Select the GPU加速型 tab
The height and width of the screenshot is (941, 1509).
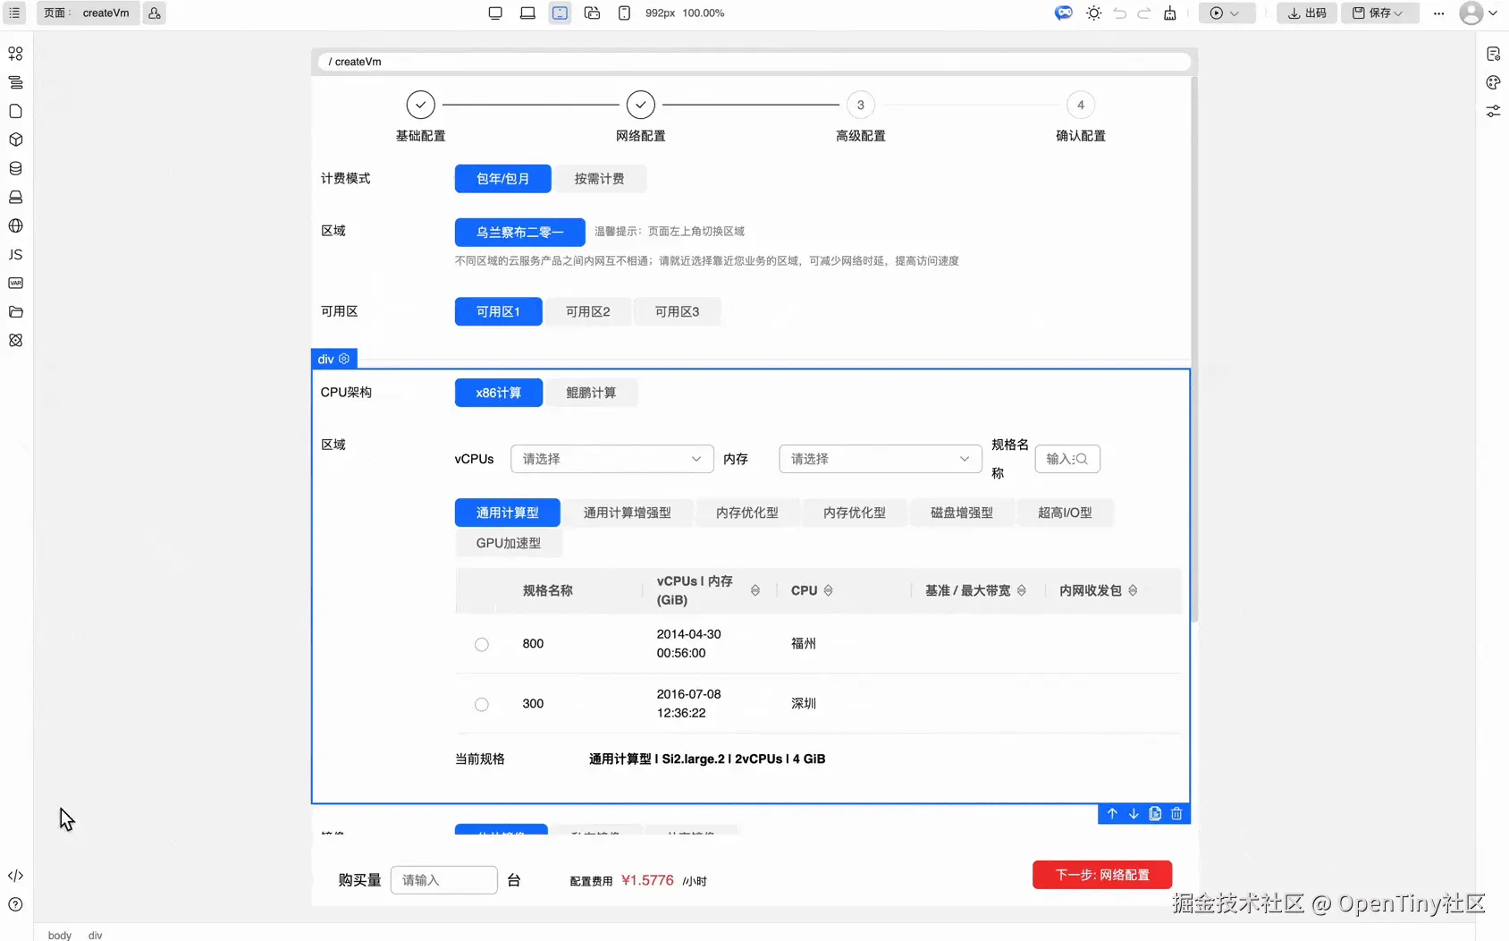pyautogui.click(x=508, y=544)
